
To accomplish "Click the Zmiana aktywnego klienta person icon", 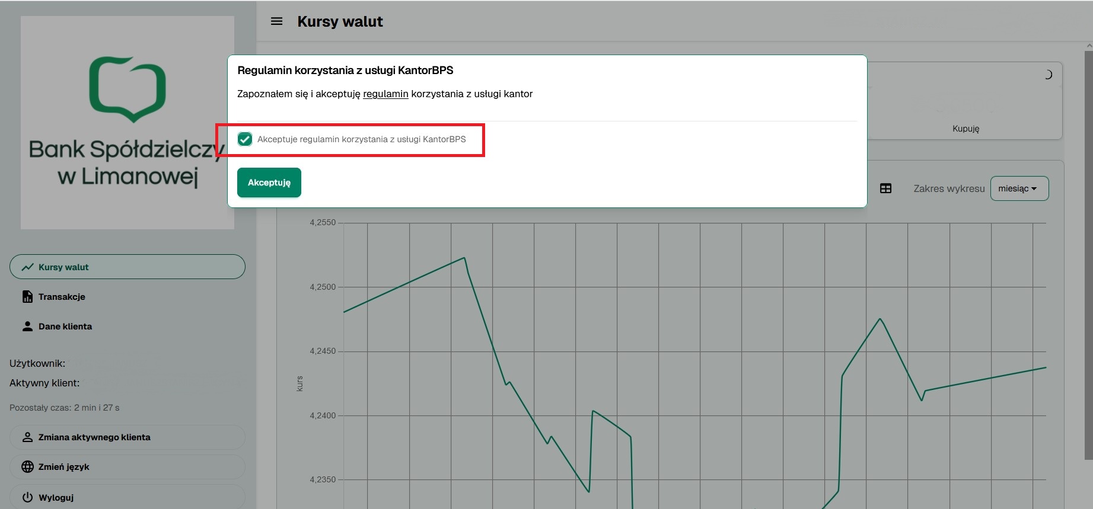I will 27,437.
